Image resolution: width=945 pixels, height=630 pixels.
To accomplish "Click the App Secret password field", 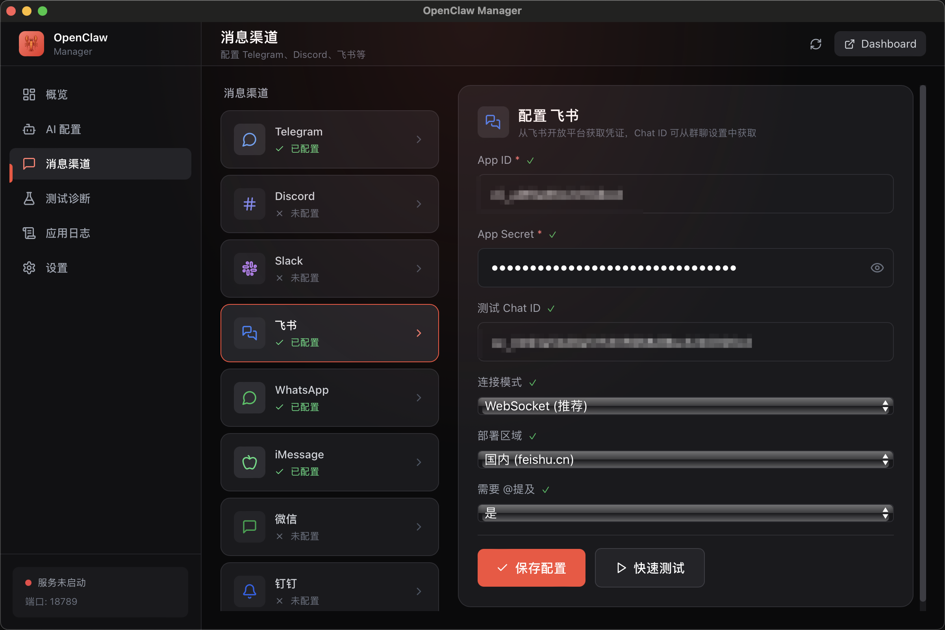I will coord(685,268).
